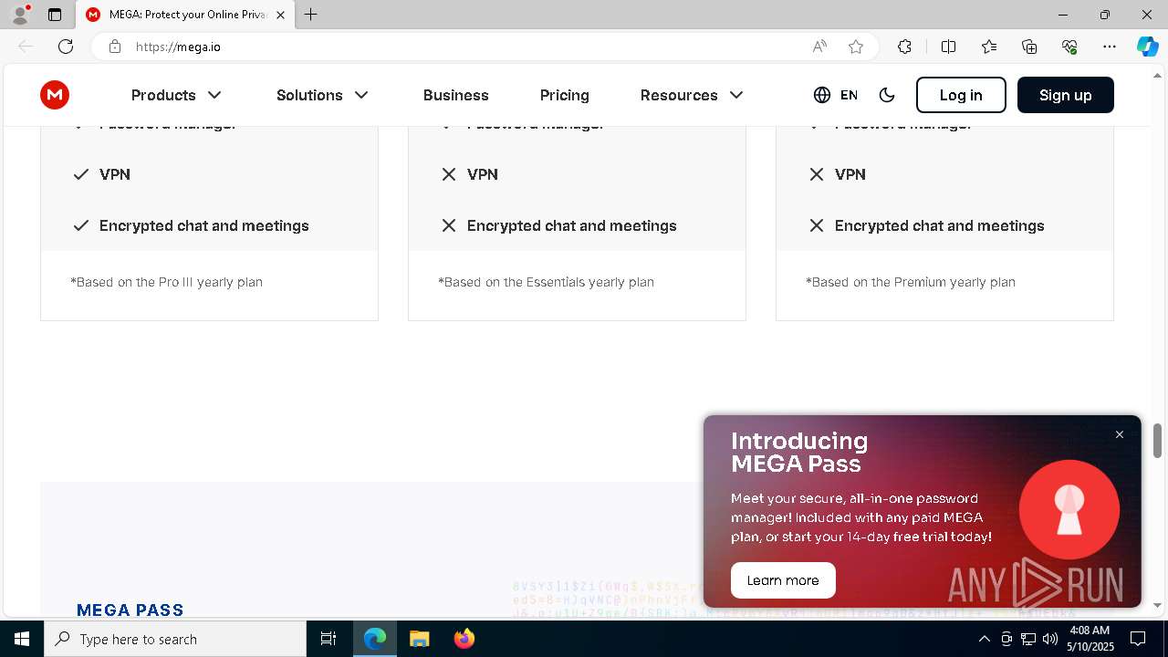Click scrollbar up arrow

[x=1158, y=75]
